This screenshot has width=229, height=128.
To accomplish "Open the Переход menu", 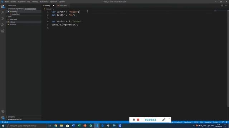I will [x=35, y=2].
